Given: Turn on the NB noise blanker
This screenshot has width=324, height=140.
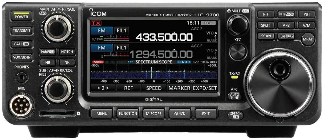Looking at the screenshot, I should pyautogui.click(x=48, y=62).
